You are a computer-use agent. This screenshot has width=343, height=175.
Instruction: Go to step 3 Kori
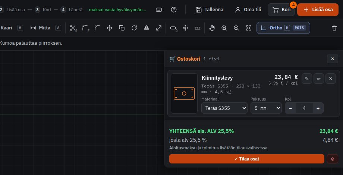click(43, 10)
